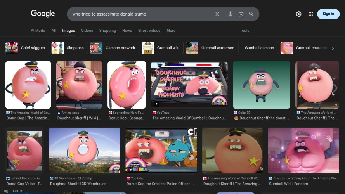Click the '3D Warehouse - SketchUp' source label
This screenshot has height=194, width=345.
[73, 178]
